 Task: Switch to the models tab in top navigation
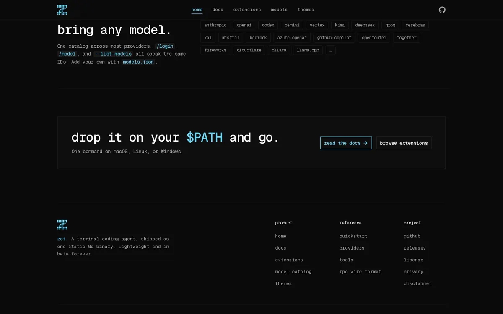coord(279,10)
